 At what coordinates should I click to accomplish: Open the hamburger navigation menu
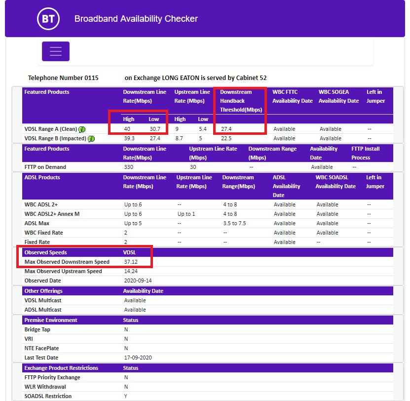[x=55, y=51]
